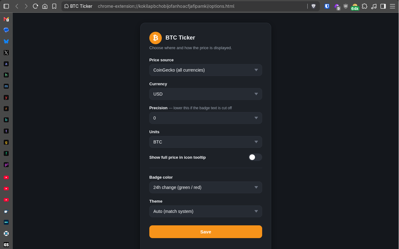Open the X sidebar shortcut

tap(6, 53)
